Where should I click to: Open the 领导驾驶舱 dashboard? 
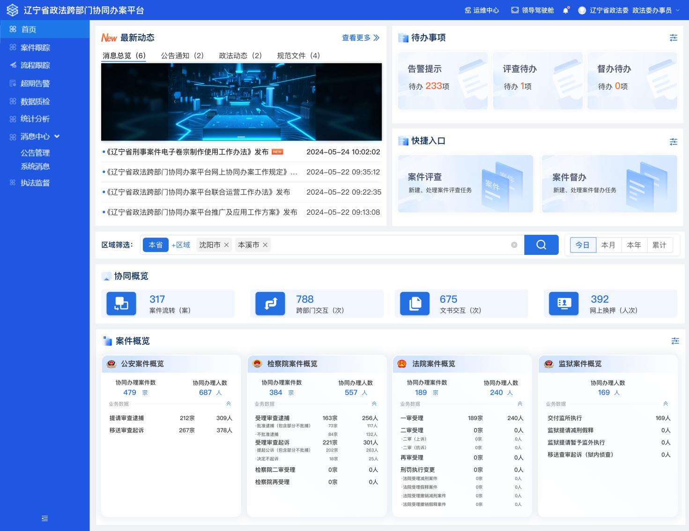click(533, 10)
